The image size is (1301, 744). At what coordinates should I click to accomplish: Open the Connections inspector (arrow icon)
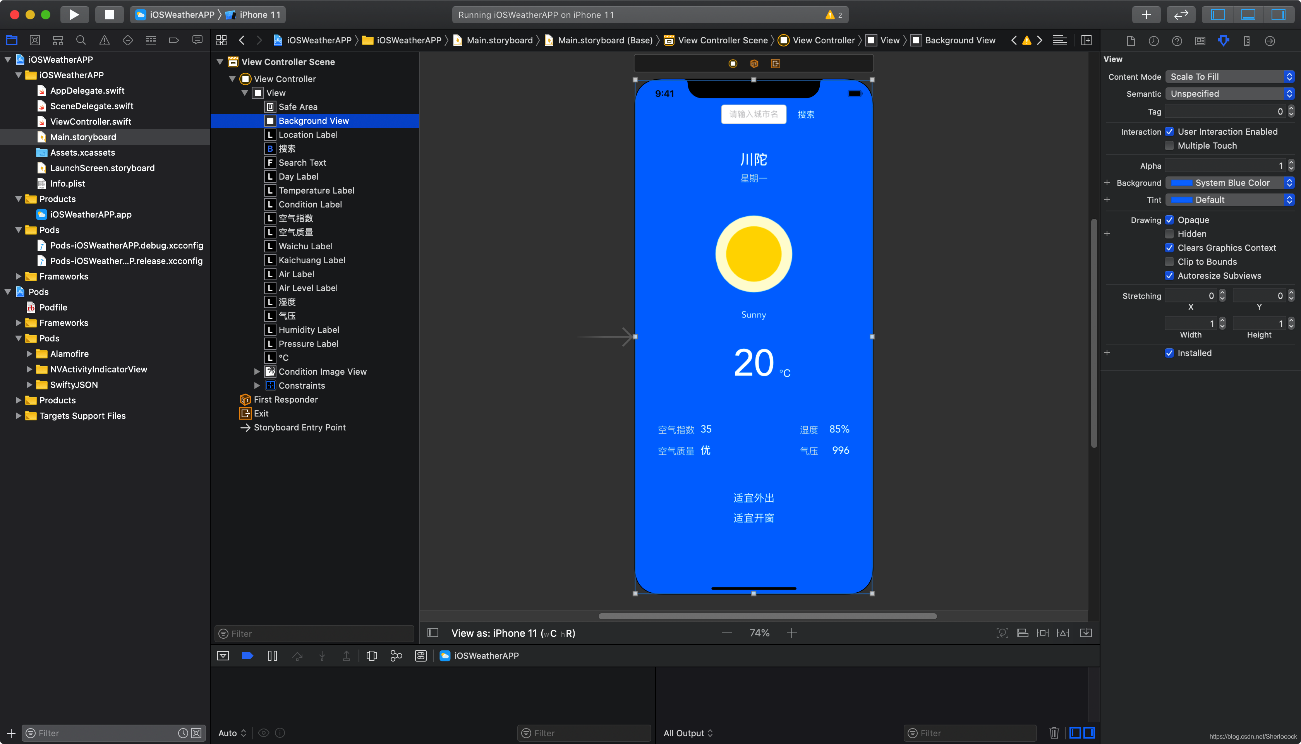coord(1269,41)
